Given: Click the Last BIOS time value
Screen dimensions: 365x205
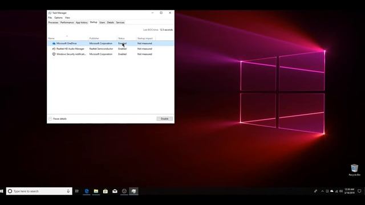Looking at the screenshot, I should click(166, 30).
